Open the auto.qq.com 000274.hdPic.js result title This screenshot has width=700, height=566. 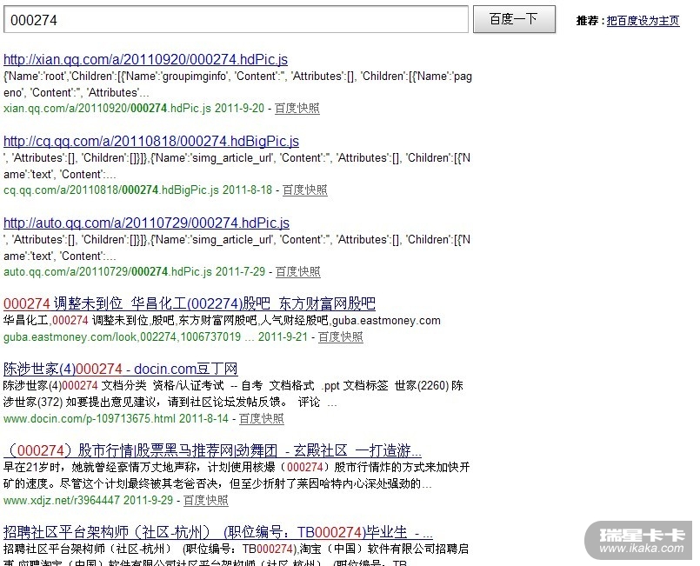(146, 223)
